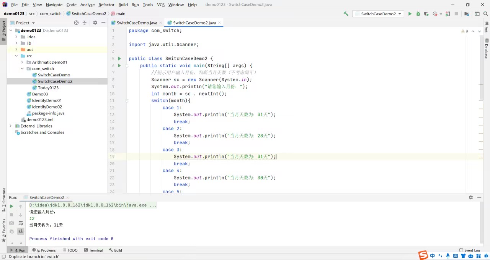Open the Project view dropdown
Image resolution: width=490 pixels, height=260 pixels.
(23, 23)
